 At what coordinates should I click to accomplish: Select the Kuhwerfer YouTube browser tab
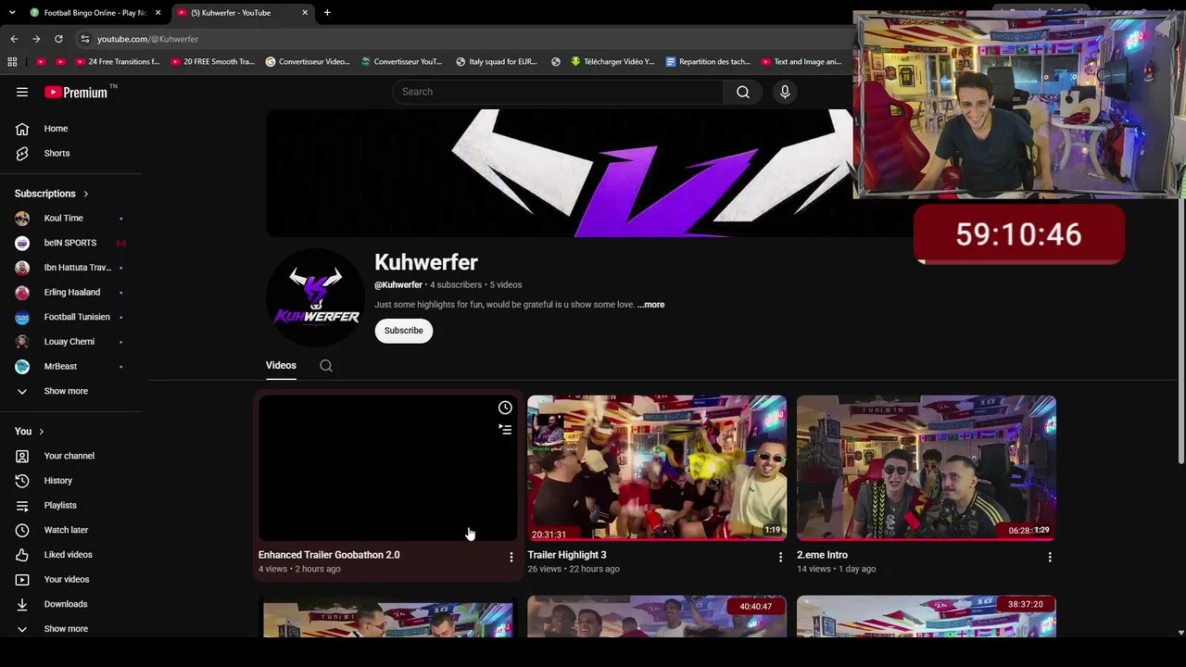pos(243,13)
